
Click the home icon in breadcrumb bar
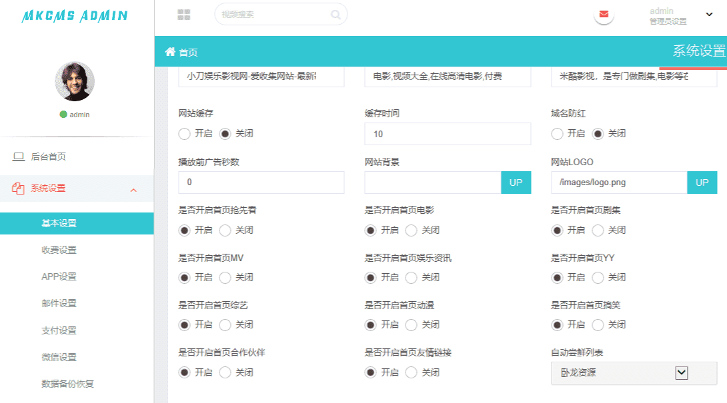pos(170,52)
